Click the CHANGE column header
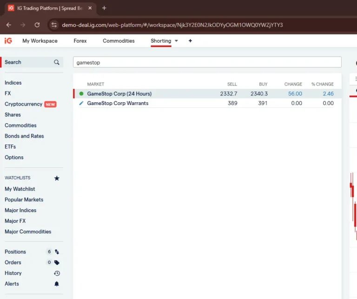 [293, 84]
